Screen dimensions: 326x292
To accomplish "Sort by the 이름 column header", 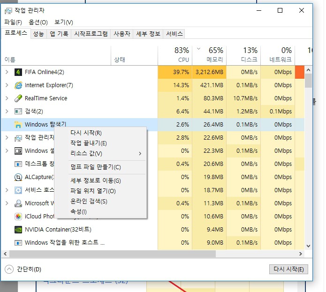I will (x=56, y=55).
